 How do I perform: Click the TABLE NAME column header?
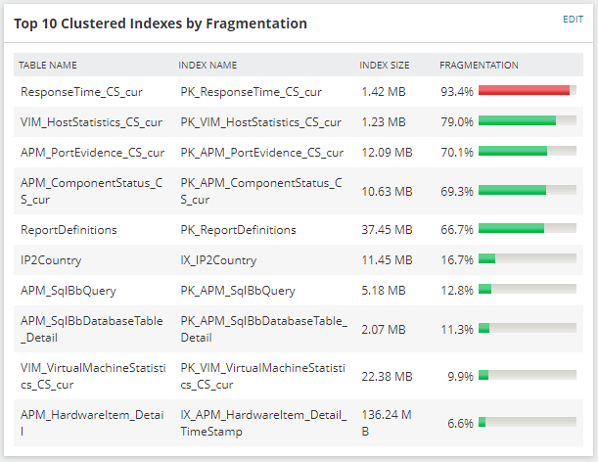pos(48,66)
